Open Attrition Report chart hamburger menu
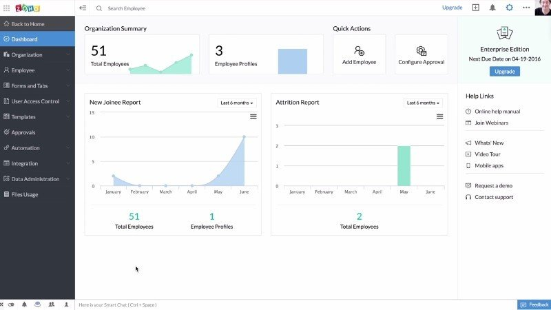This screenshot has width=551, height=310. click(x=439, y=116)
